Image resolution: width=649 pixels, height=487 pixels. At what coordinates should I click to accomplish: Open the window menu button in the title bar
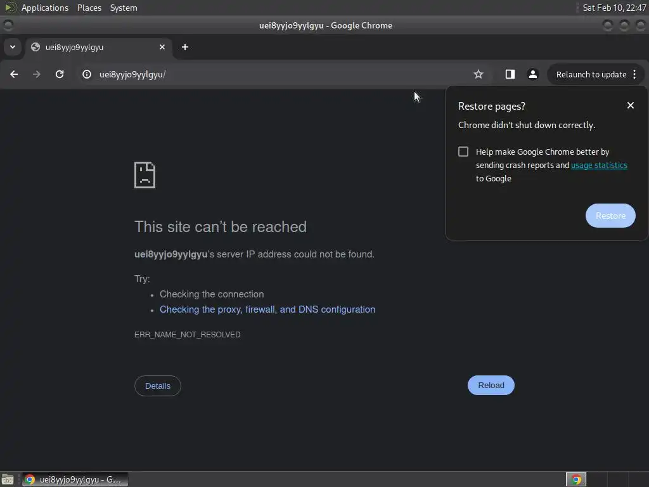click(x=8, y=25)
